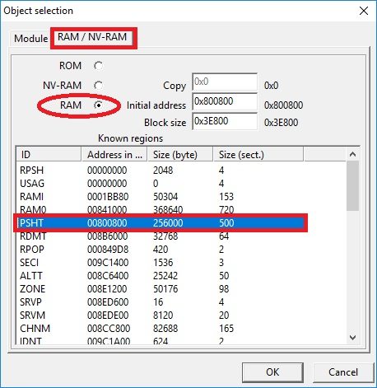
Task: Click the scroll down arrow in the list
Action: (x=353, y=337)
